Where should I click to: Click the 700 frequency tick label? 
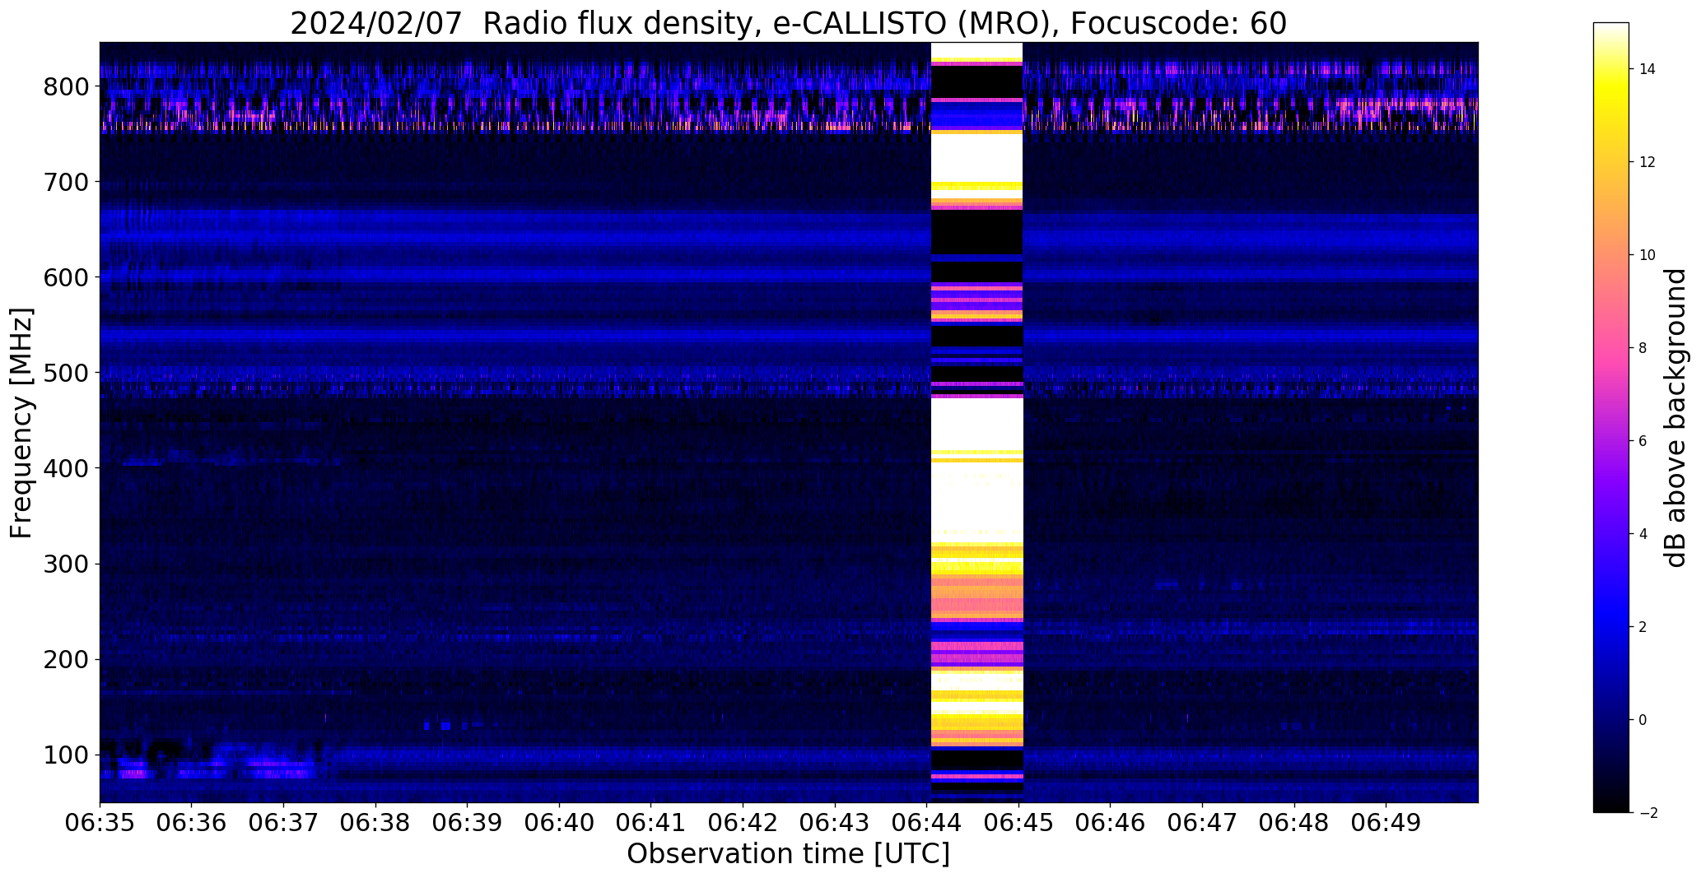[66, 182]
